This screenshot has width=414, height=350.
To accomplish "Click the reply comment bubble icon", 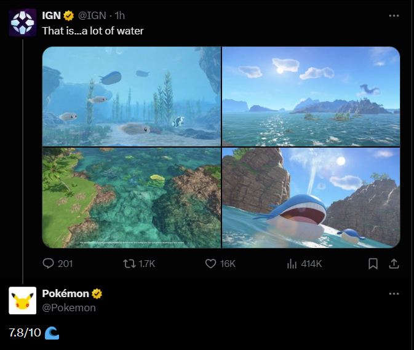I will pos(48,263).
